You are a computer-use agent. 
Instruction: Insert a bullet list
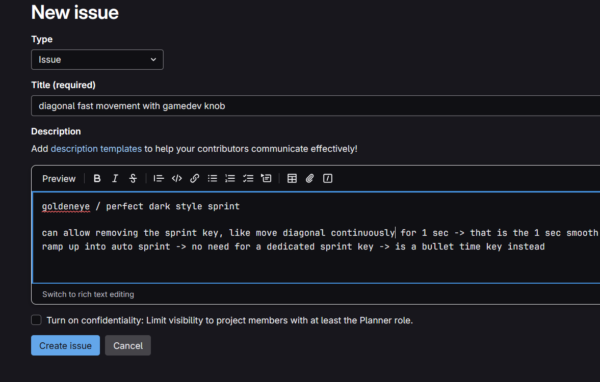pos(213,178)
